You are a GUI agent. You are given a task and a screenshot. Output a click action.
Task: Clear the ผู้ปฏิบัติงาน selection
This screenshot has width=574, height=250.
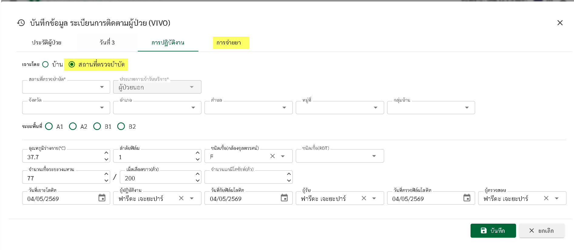(181, 198)
